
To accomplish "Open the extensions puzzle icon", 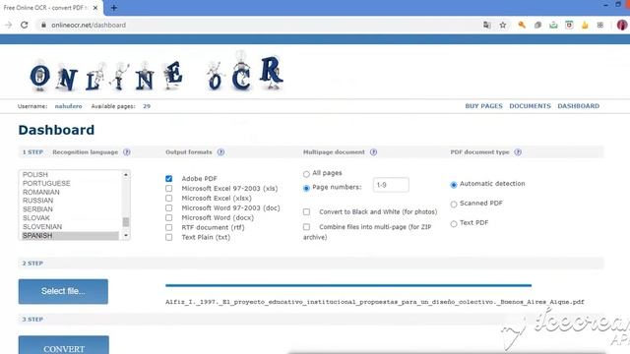I will (600, 25).
